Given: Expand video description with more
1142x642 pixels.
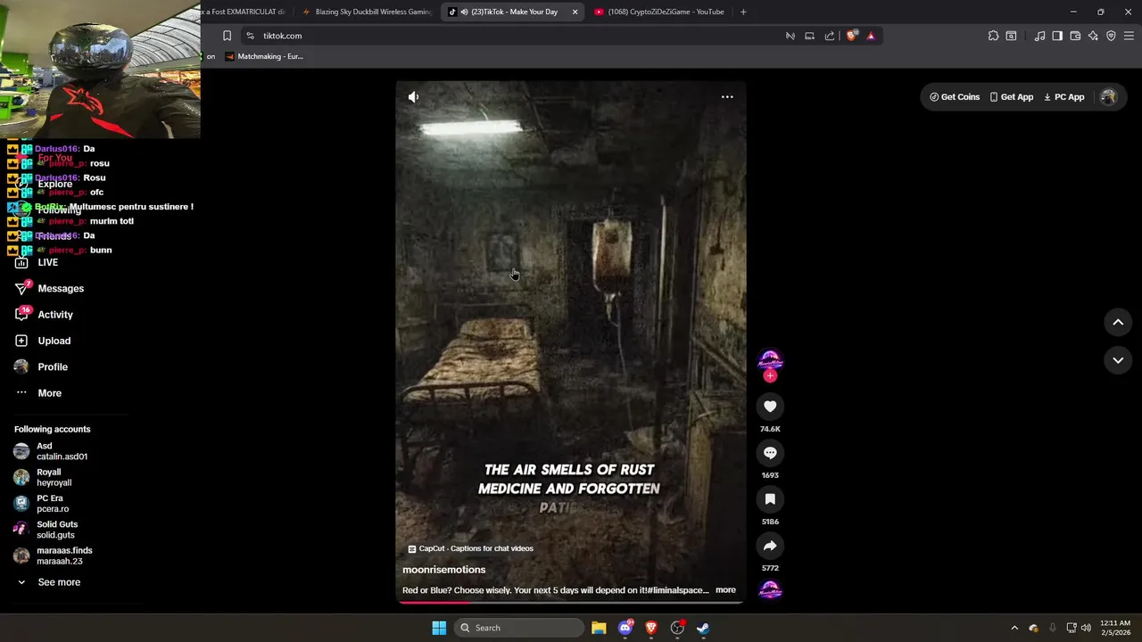Looking at the screenshot, I should point(725,590).
